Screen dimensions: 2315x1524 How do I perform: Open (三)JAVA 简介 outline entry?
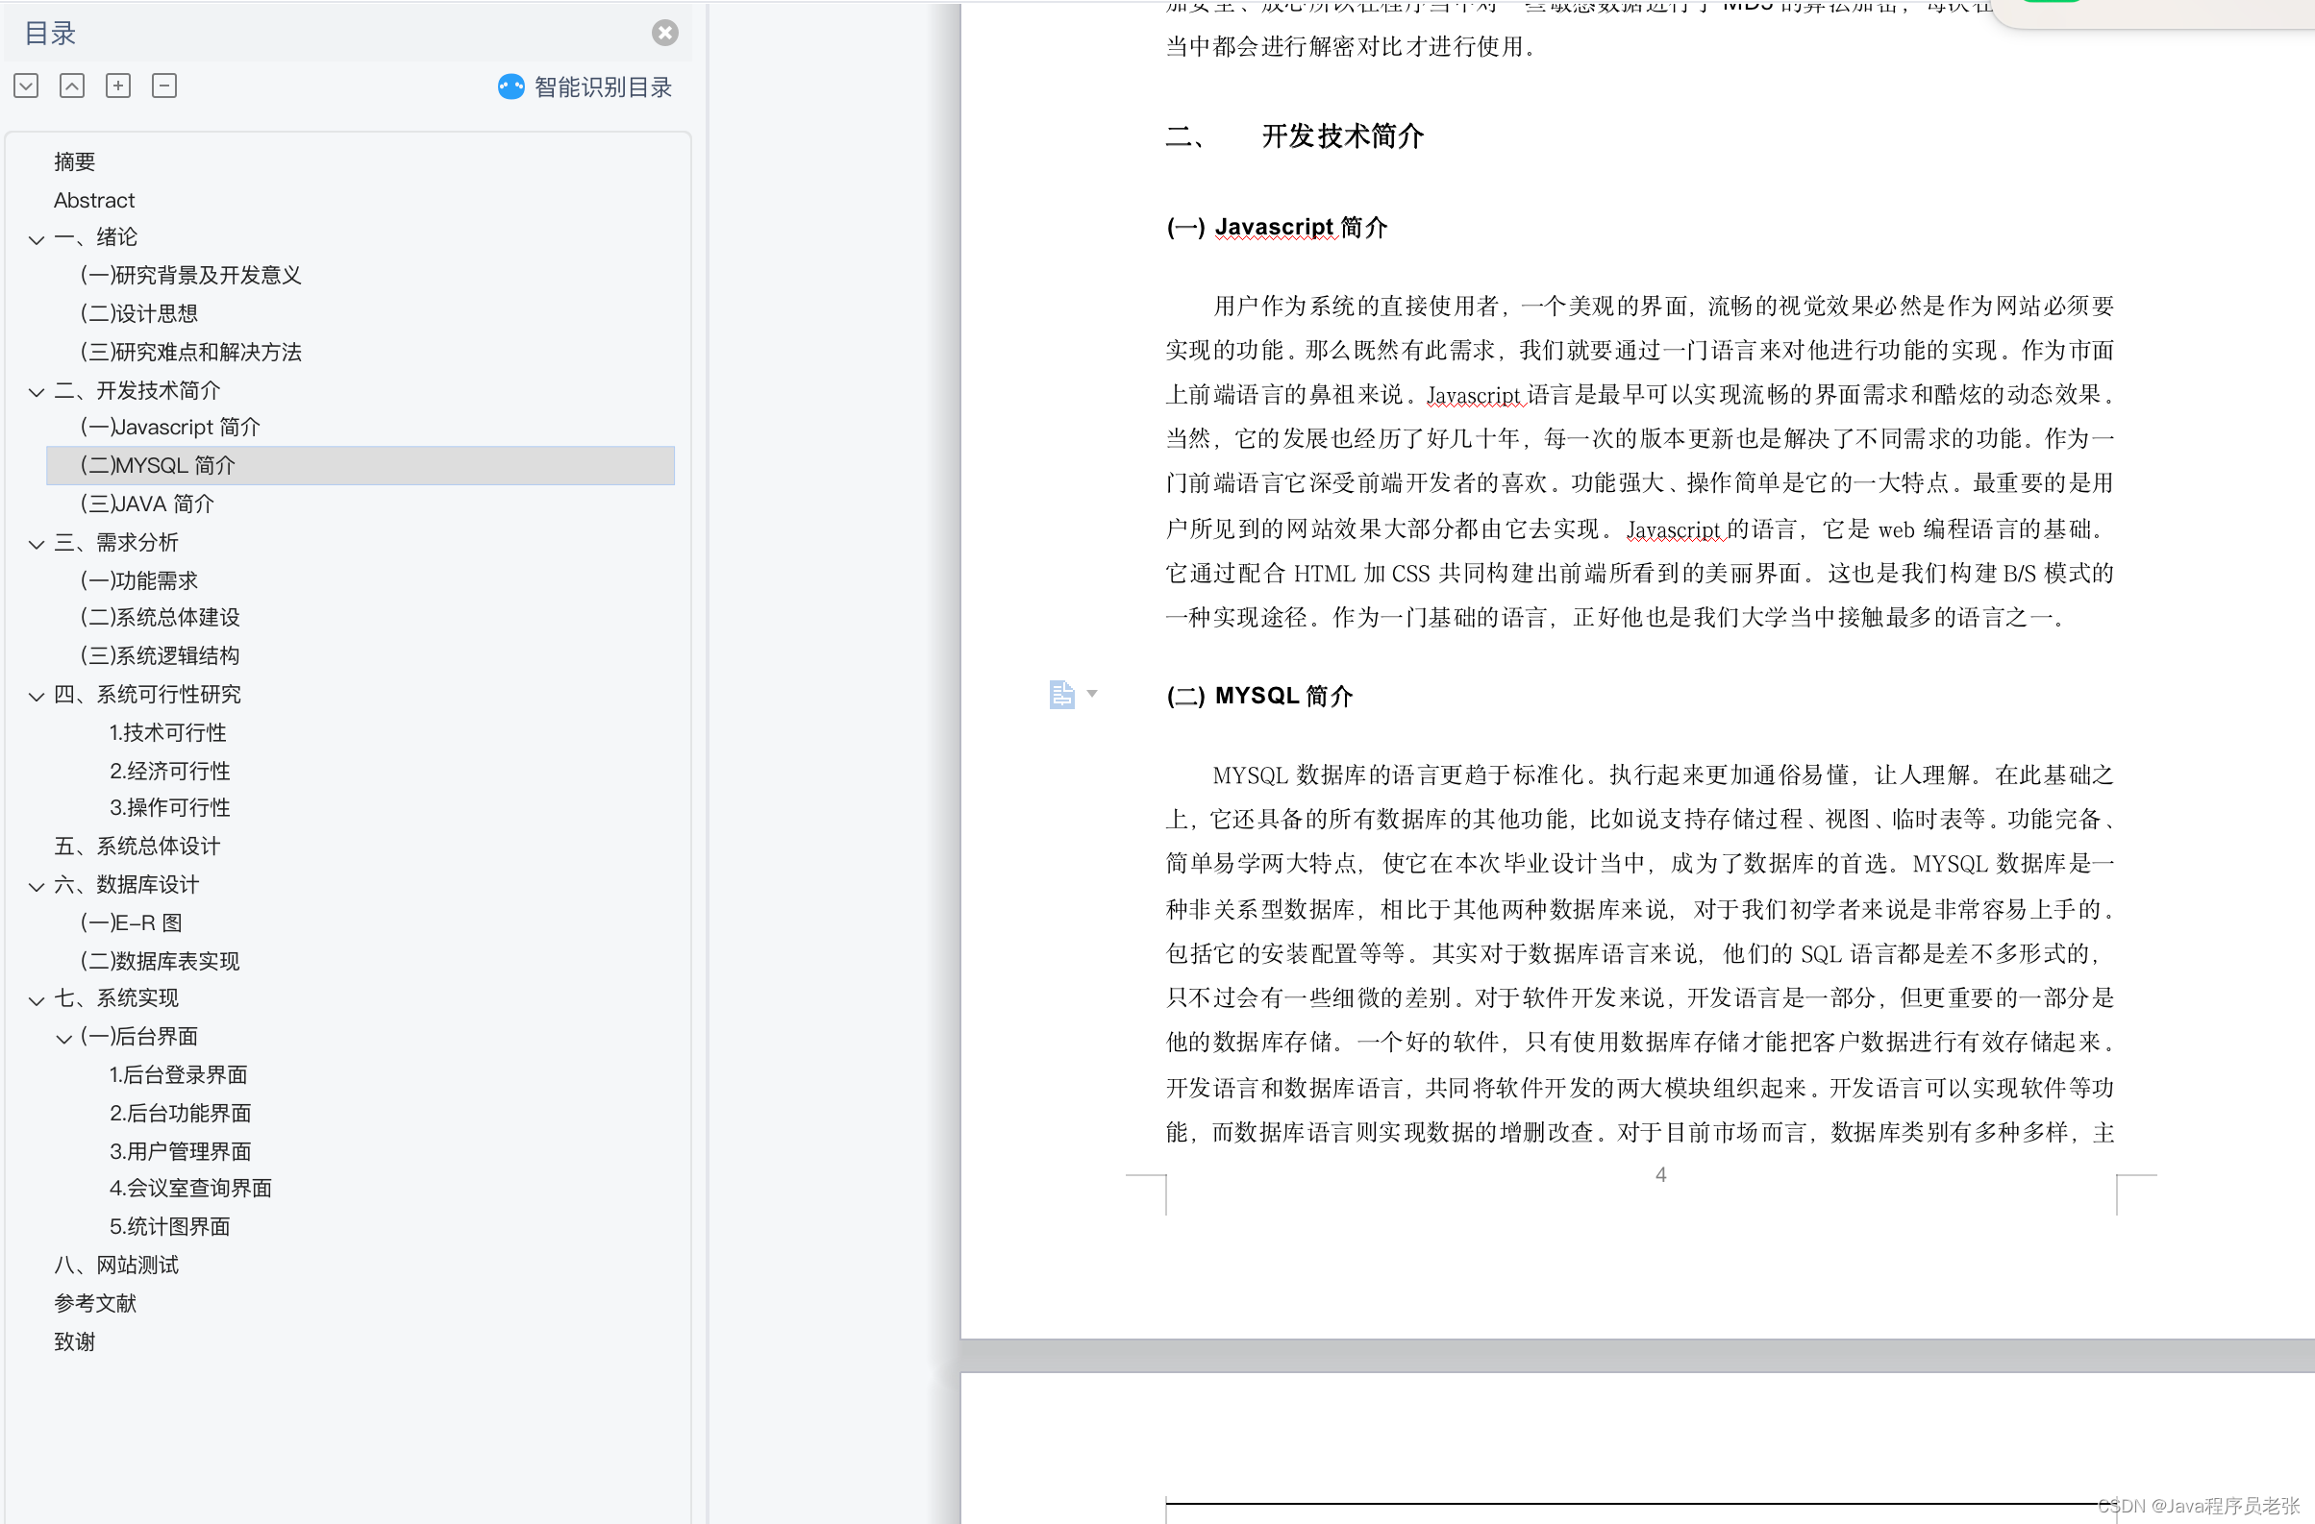tap(147, 504)
